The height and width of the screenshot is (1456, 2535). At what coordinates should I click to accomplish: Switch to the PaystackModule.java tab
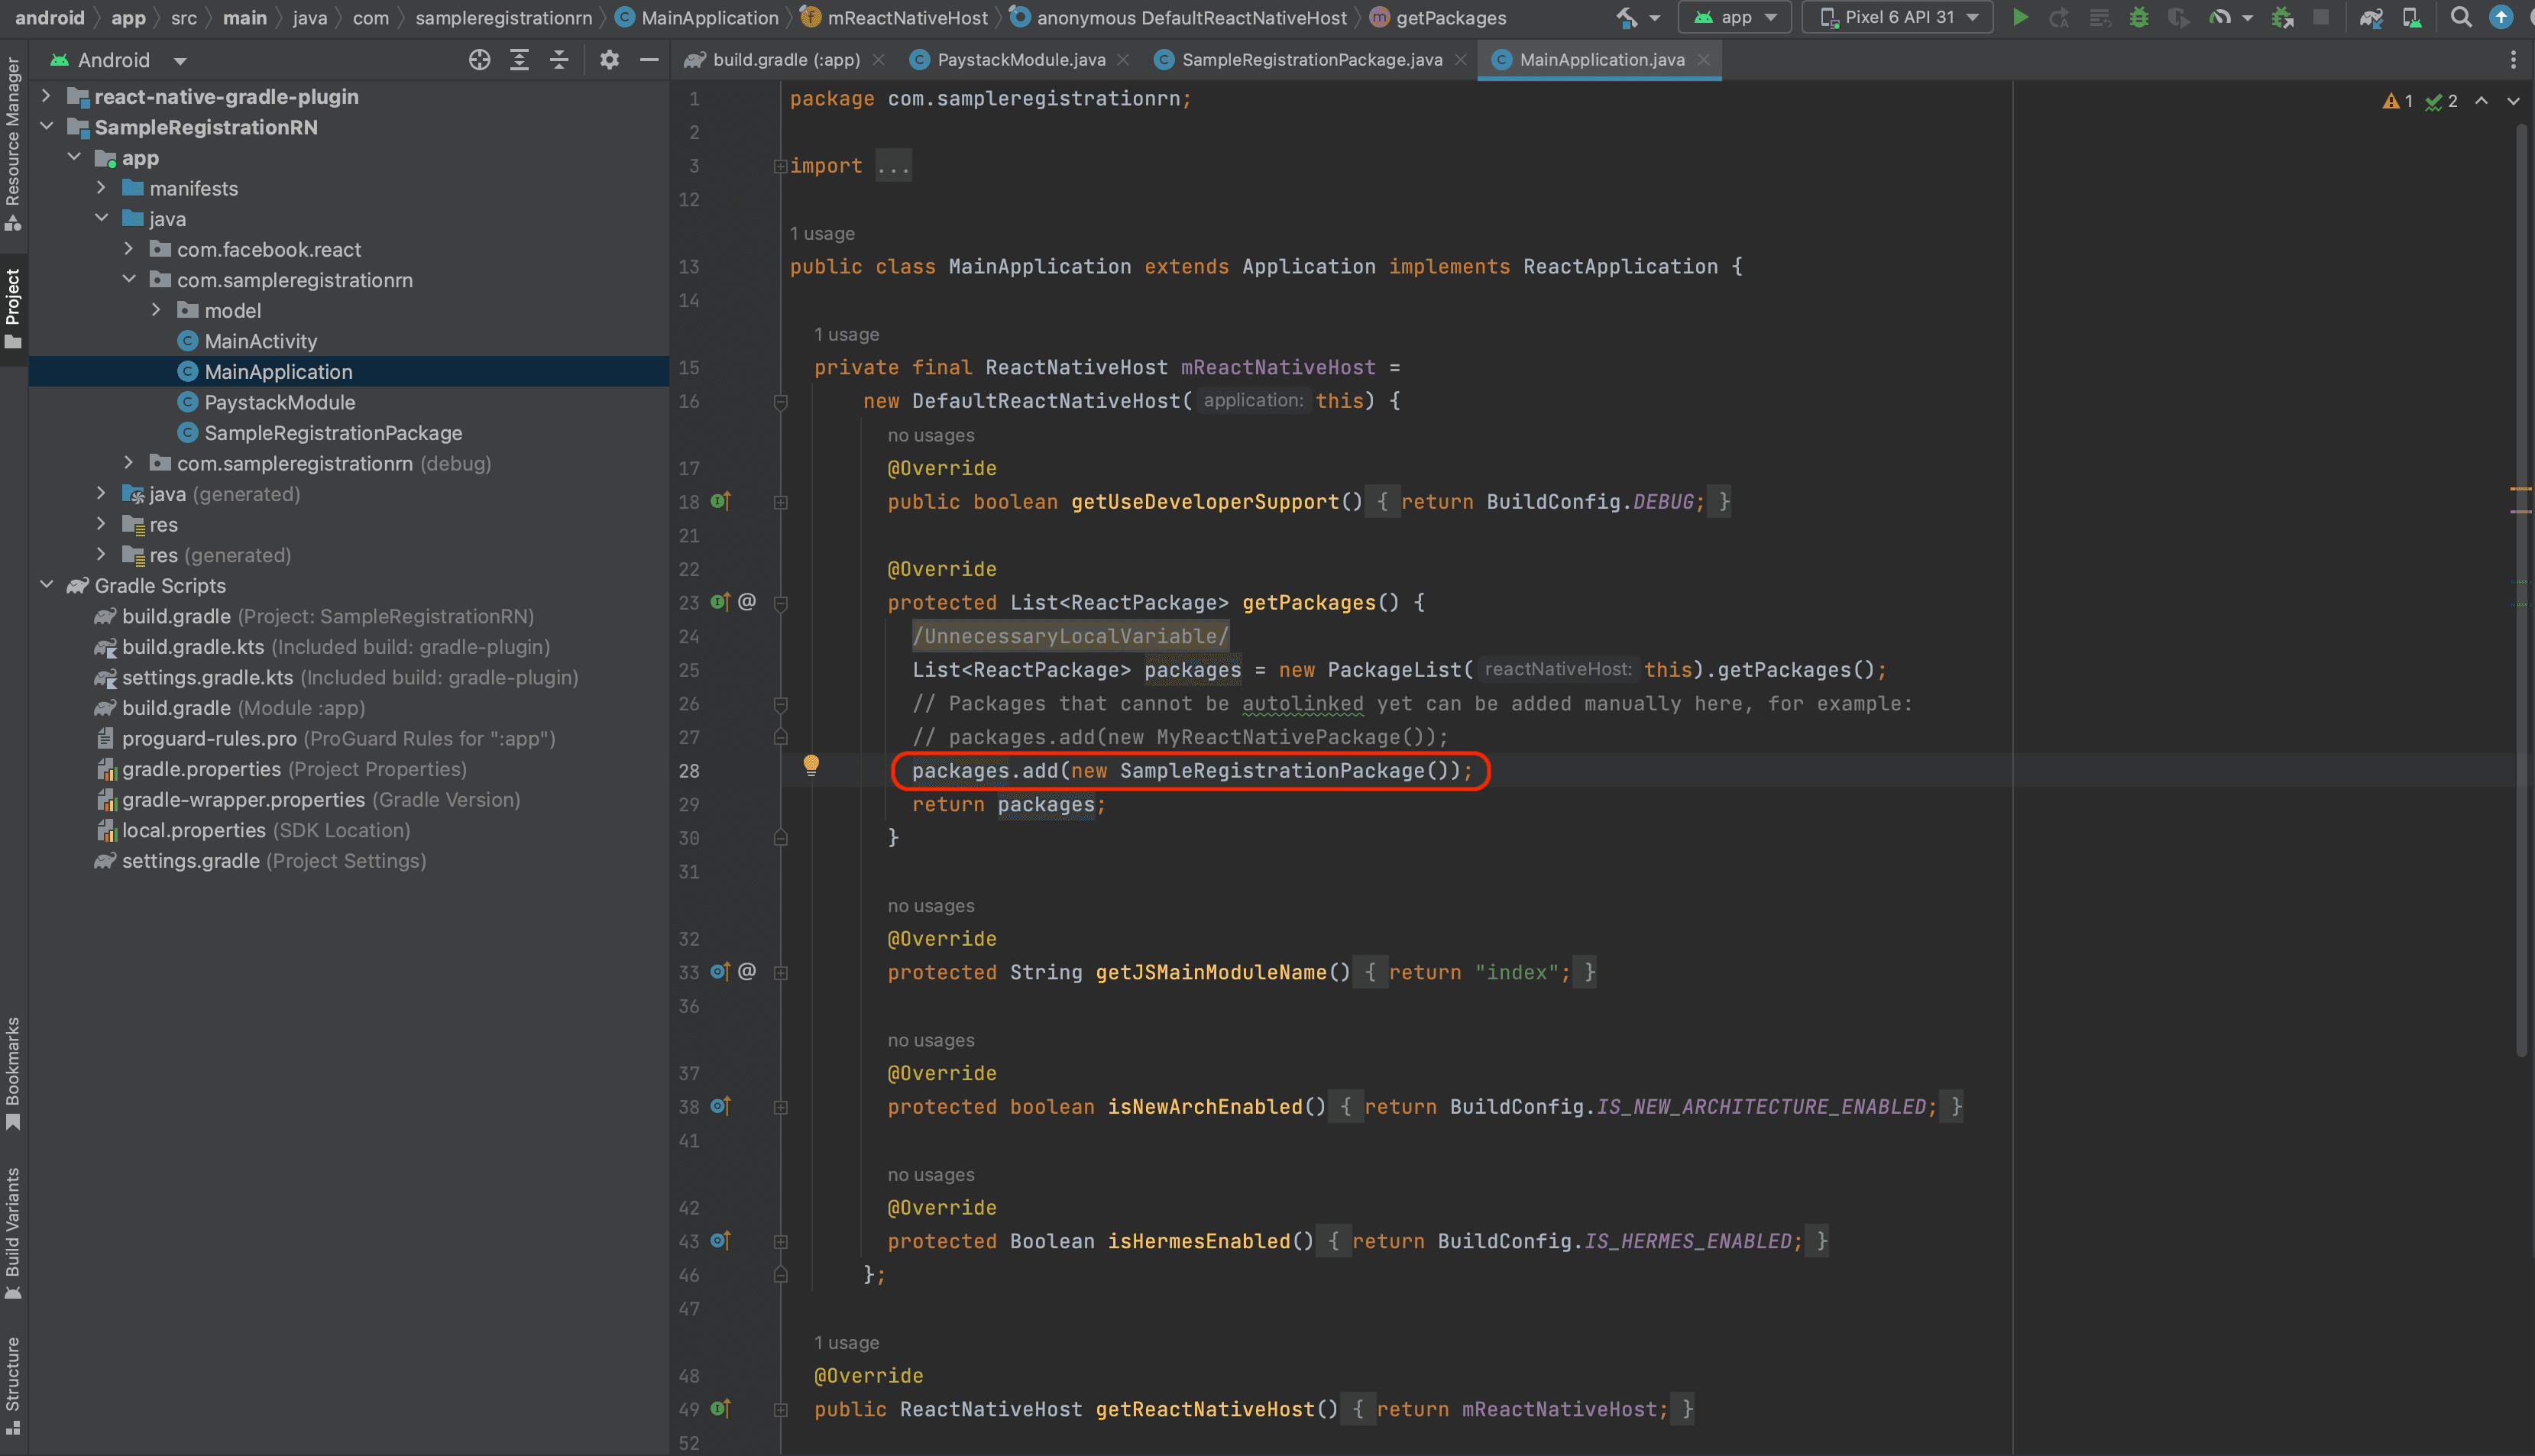click(1020, 60)
